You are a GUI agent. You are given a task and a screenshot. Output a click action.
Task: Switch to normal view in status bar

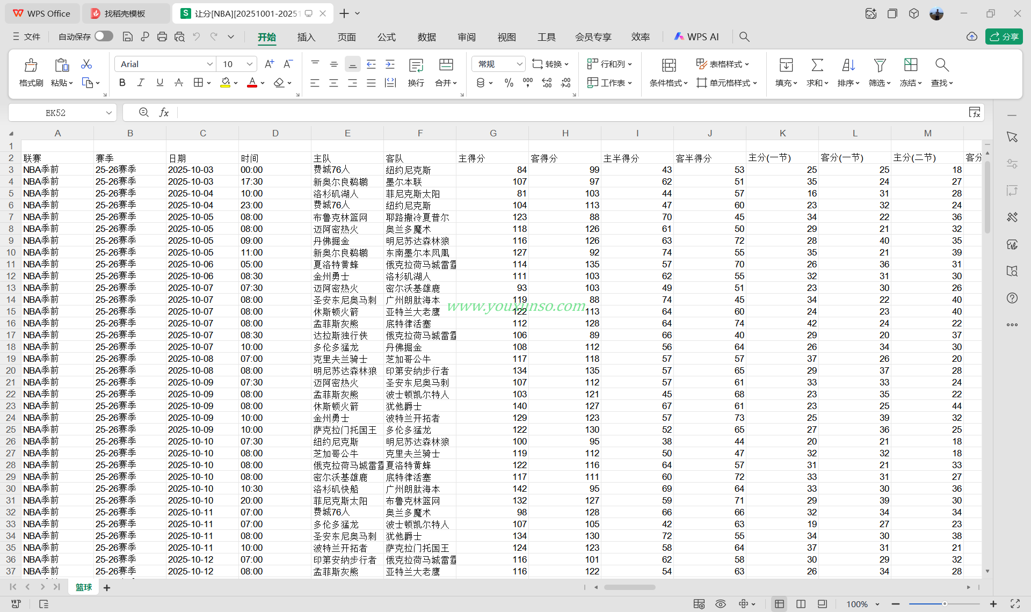pos(779,604)
